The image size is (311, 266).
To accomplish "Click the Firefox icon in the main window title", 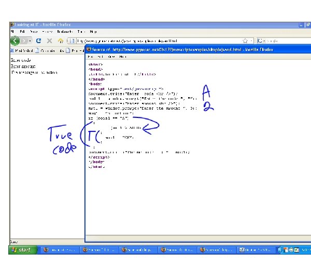I will coord(12,24).
